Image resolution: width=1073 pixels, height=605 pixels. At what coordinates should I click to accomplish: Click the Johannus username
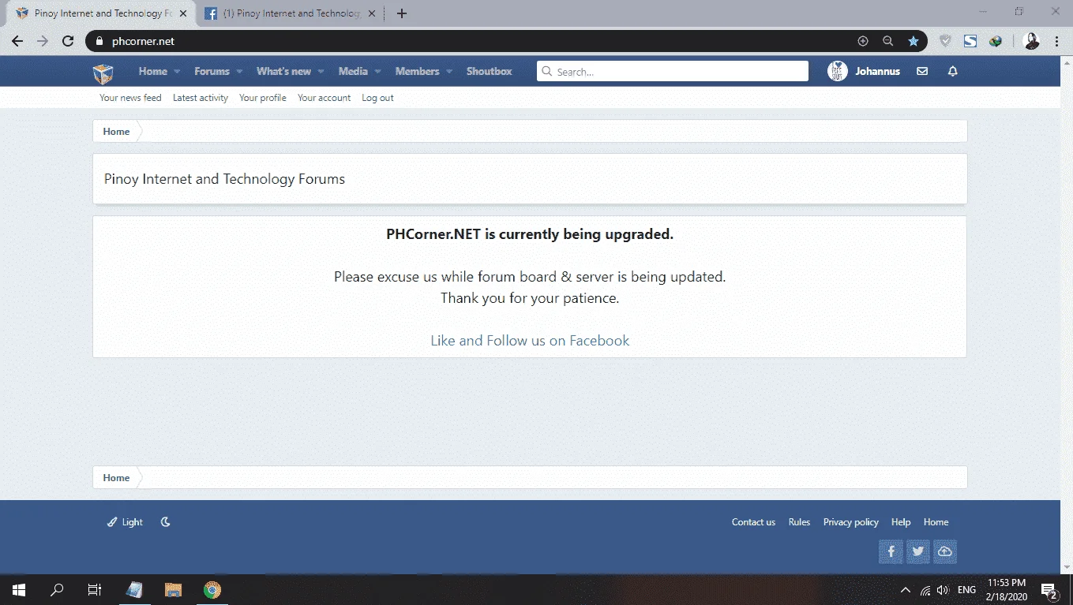point(877,71)
